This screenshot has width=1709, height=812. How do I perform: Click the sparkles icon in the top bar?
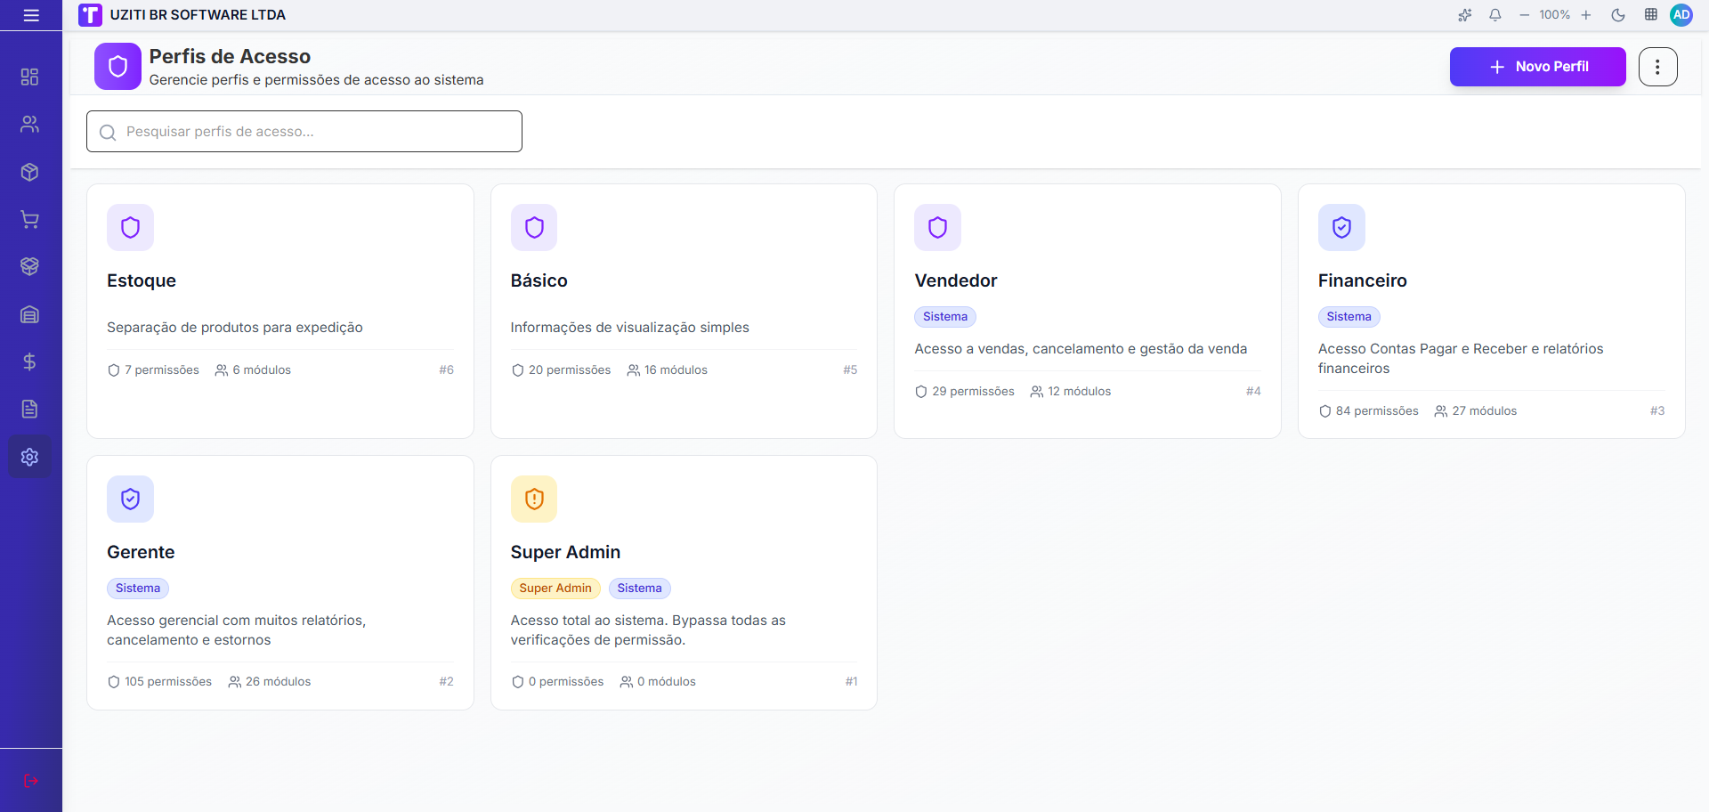[x=1465, y=15]
